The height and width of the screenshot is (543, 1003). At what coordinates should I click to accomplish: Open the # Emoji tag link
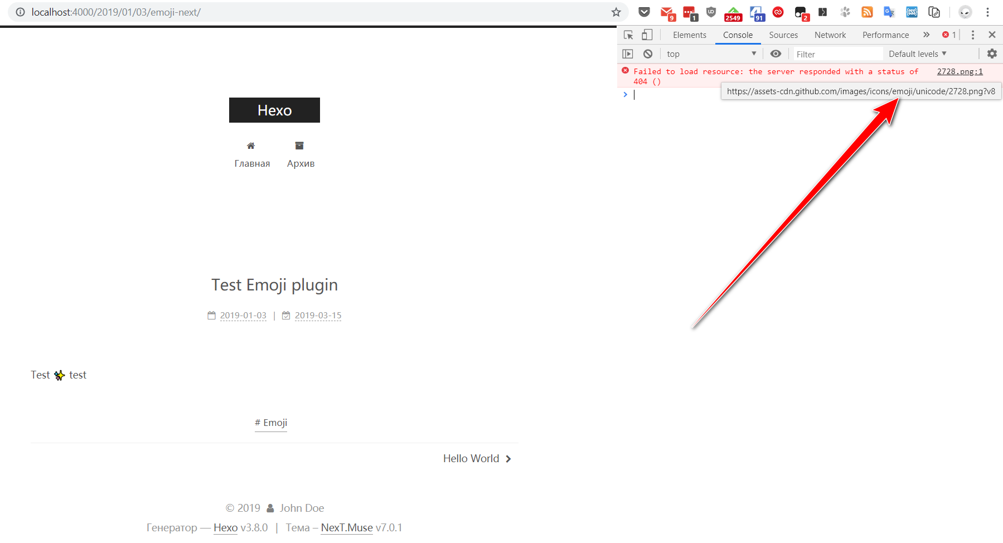pyautogui.click(x=271, y=423)
